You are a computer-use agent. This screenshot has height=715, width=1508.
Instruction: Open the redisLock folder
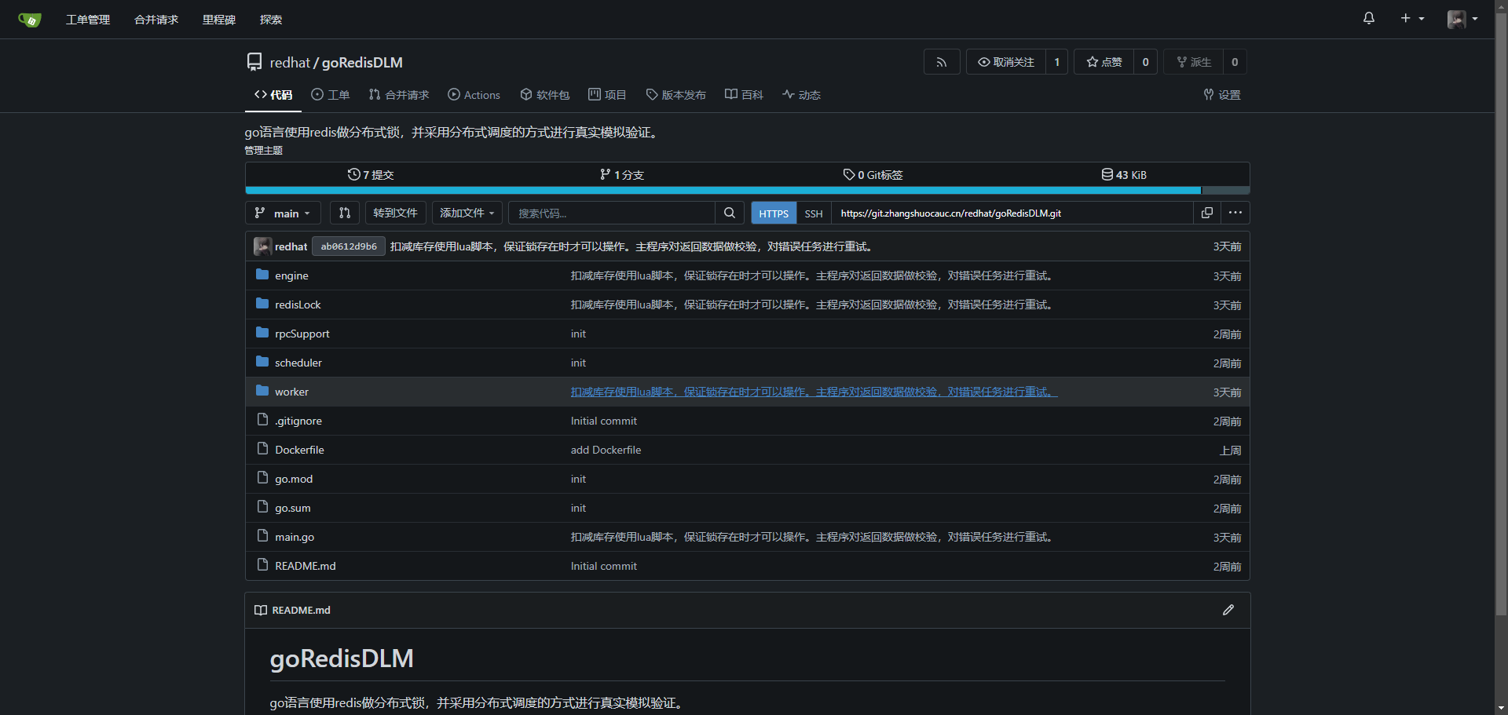(298, 305)
